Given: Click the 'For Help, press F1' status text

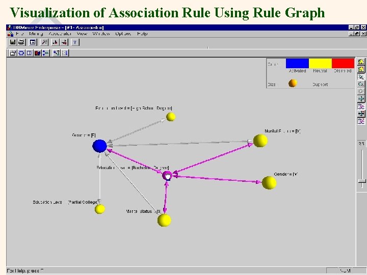Looking at the screenshot, I should [25, 271].
